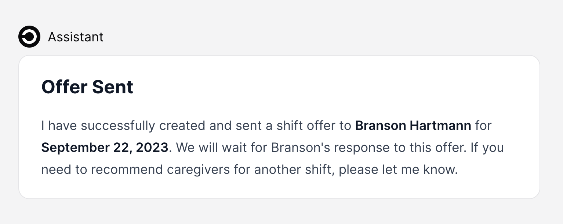Click the Assistant avatar icon
Viewport: 563px width, 224px height.
pos(29,37)
